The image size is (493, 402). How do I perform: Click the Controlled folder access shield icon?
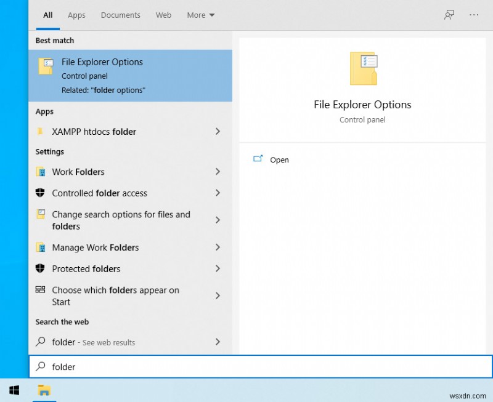pos(41,193)
